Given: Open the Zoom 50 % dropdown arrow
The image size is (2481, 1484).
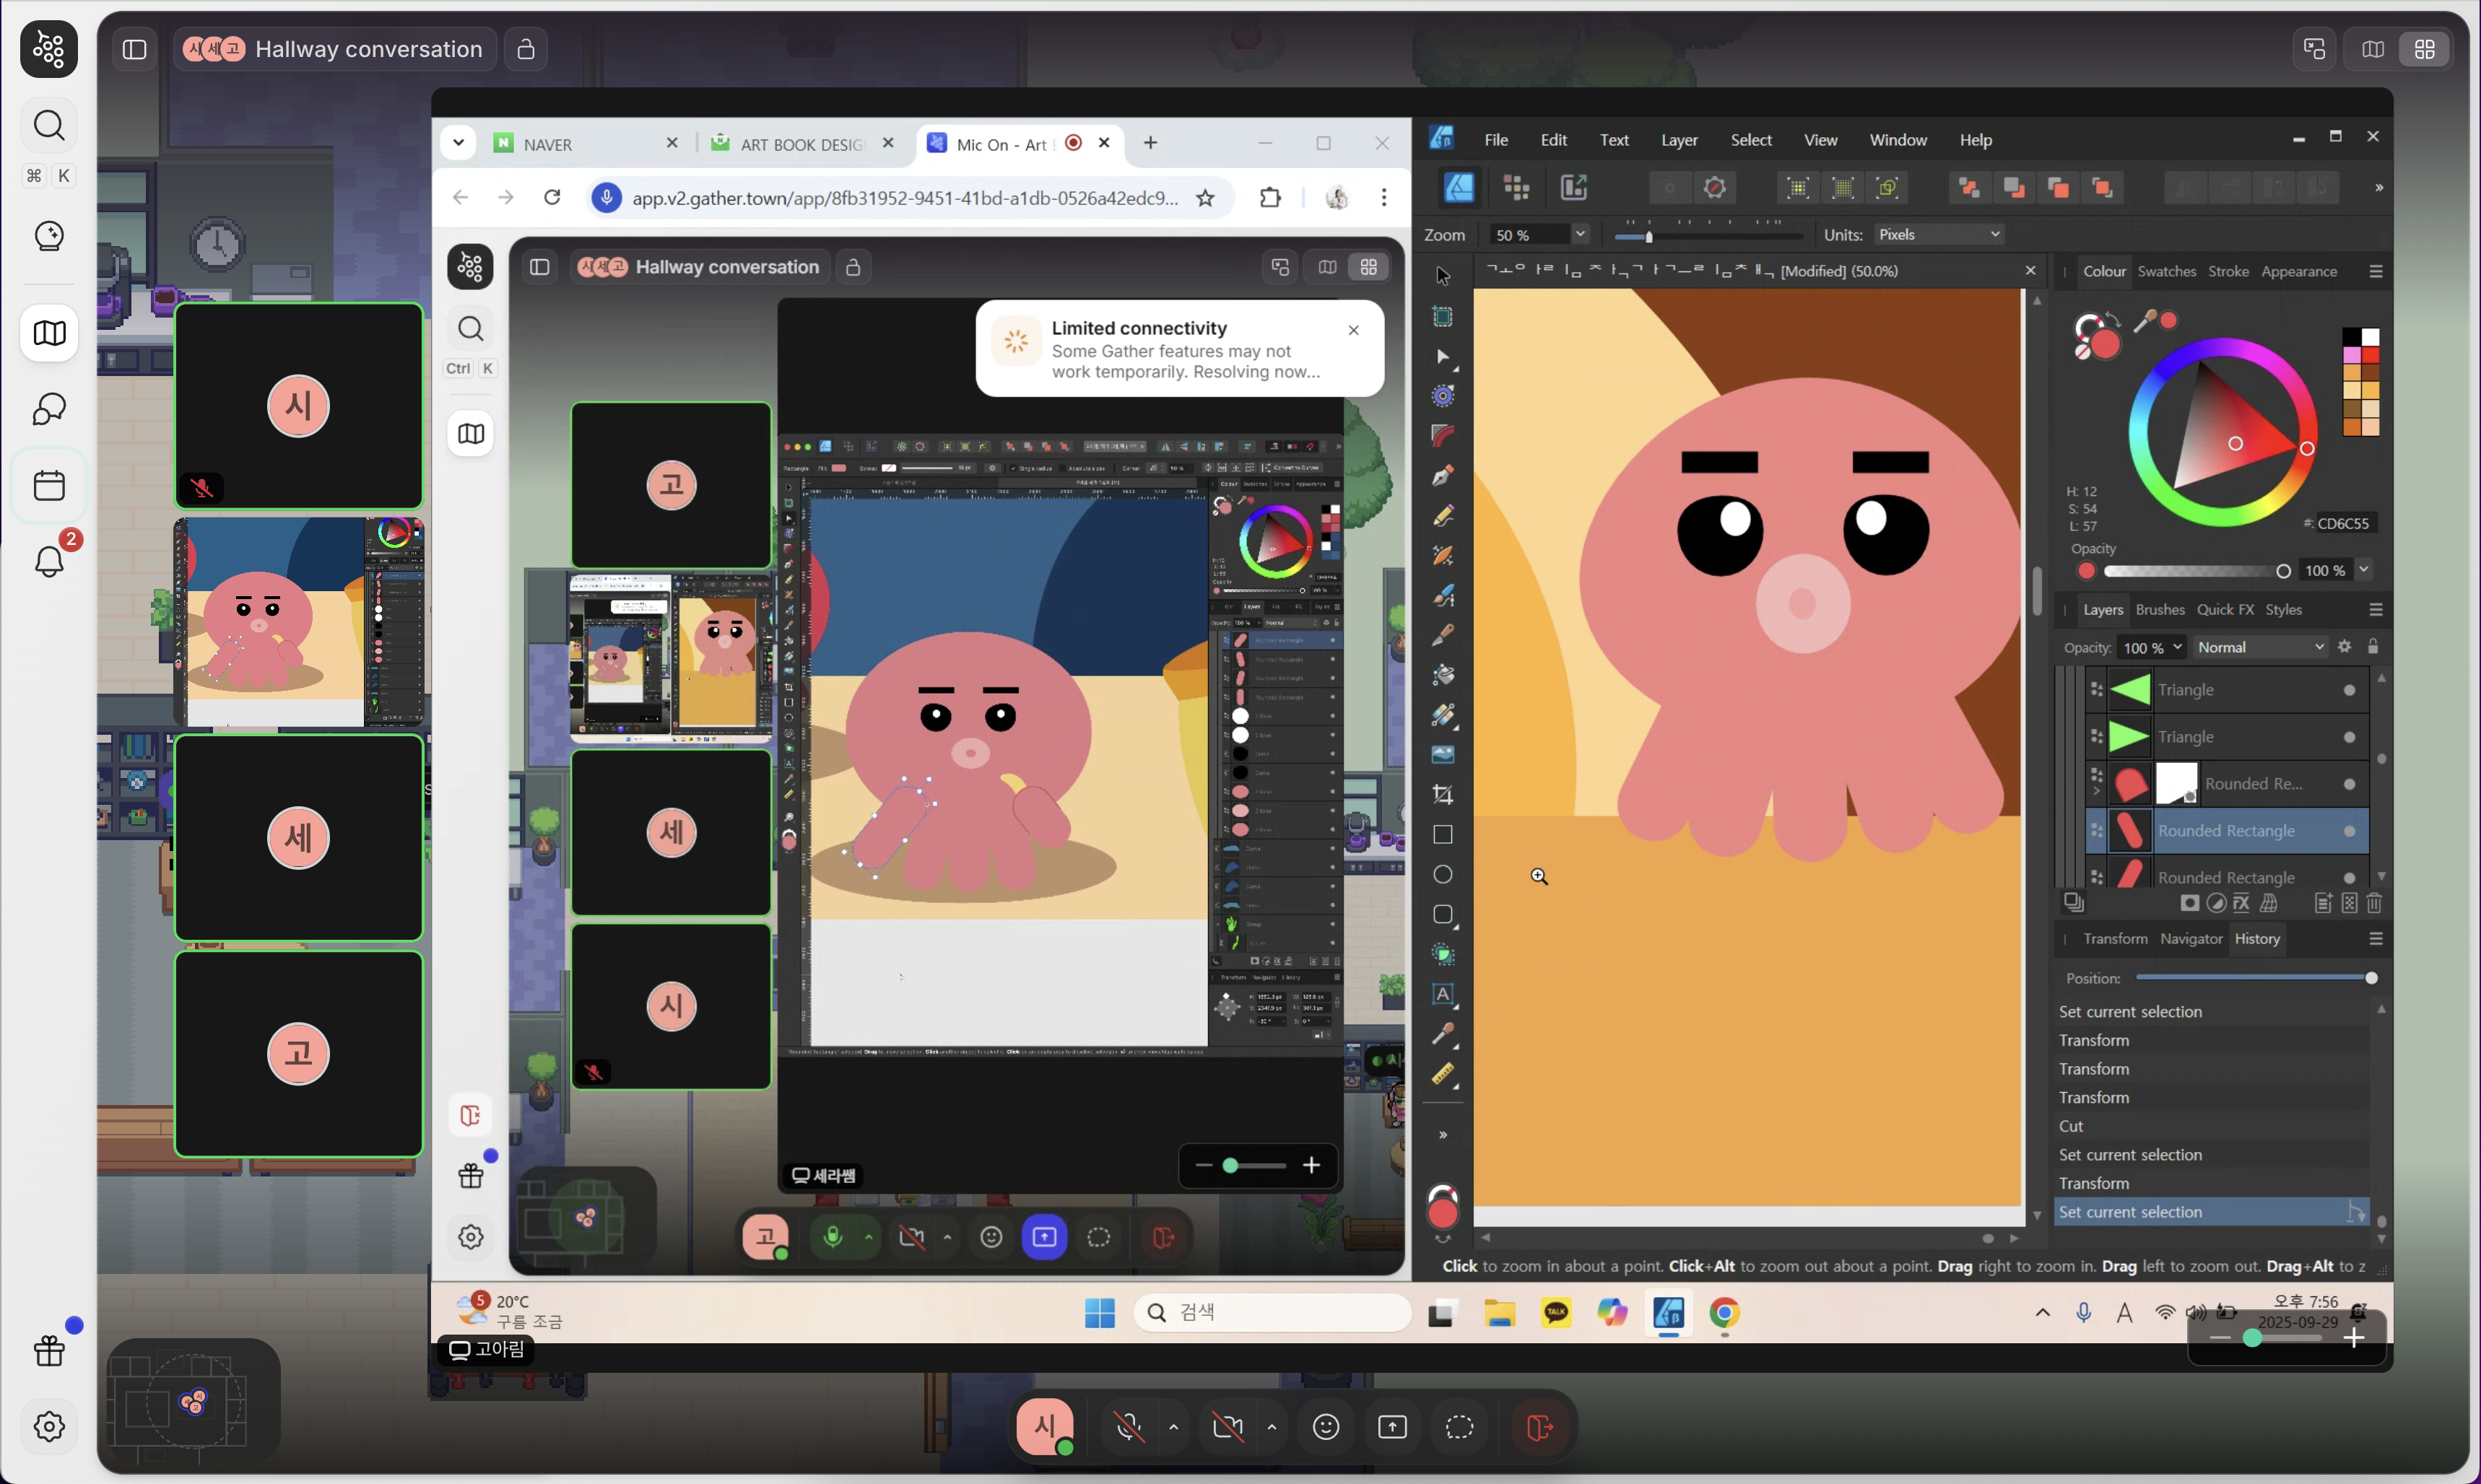Looking at the screenshot, I should tap(1580, 234).
